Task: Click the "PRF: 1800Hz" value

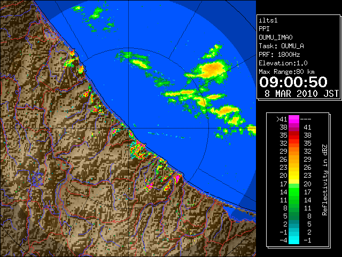Action: pyautogui.click(x=279, y=55)
